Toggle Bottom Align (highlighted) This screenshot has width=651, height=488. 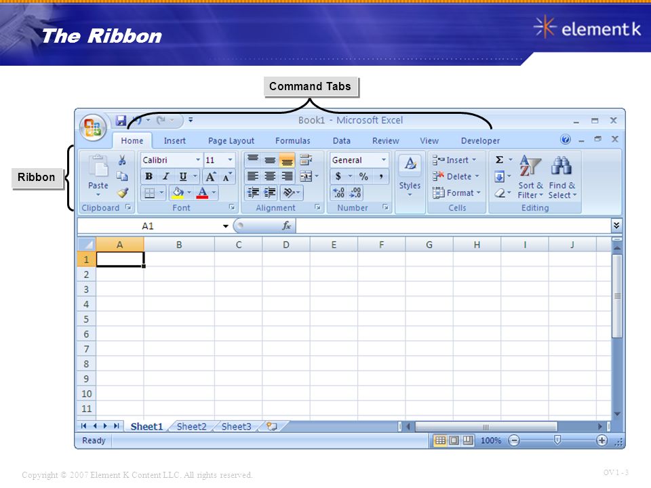287,160
